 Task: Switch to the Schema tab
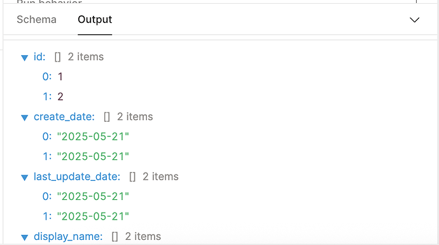pyautogui.click(x=36, y=20)
